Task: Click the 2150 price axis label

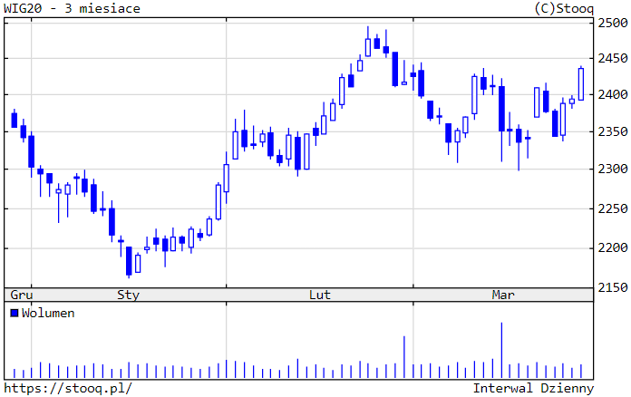Action: click(x=613, y=287)
